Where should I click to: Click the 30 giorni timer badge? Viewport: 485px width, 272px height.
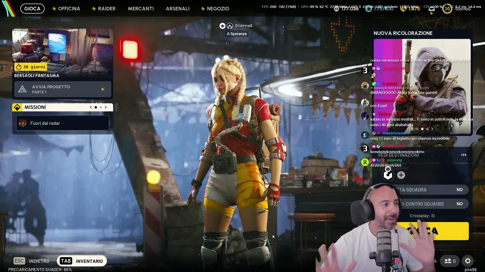[31, 67]
